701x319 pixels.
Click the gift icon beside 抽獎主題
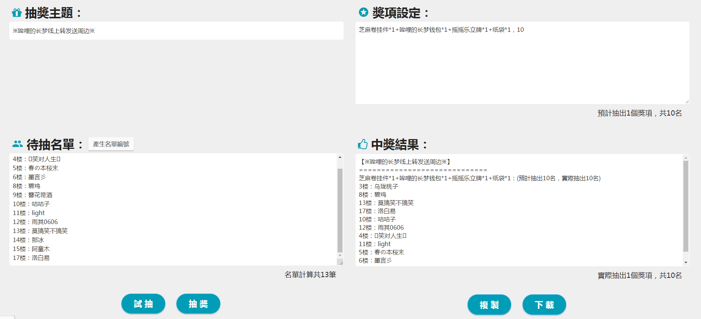[x=16, y=13]
